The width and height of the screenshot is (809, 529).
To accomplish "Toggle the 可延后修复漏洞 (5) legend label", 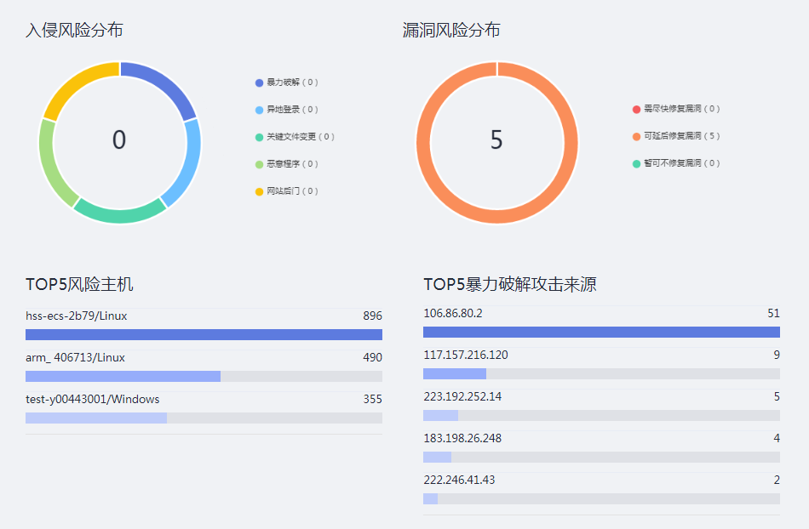I will [x=681, y=136].
